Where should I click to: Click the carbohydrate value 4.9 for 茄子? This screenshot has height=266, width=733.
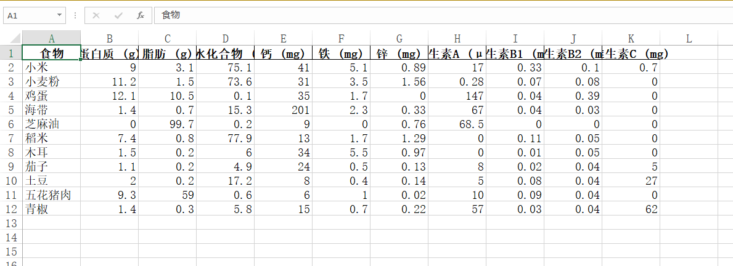[225, 167]
